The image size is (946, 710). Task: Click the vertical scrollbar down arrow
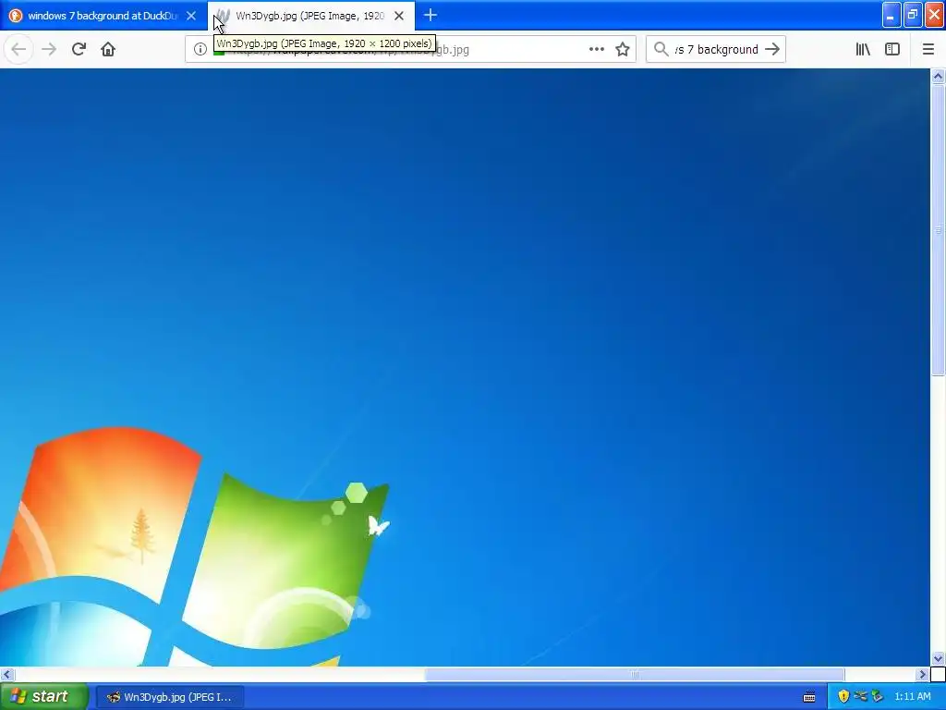click(938, 658)
